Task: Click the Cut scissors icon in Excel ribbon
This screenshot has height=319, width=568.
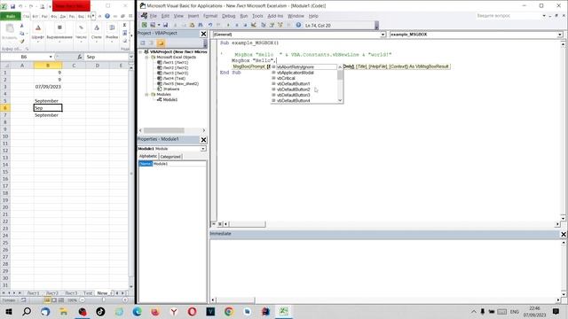Action: (21, 26)
